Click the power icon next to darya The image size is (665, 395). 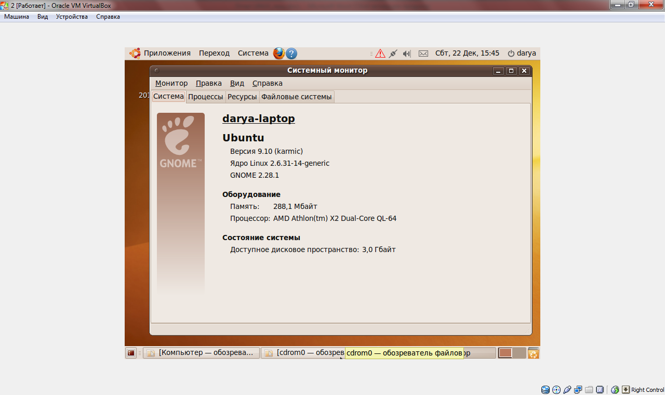coord(511,53)
